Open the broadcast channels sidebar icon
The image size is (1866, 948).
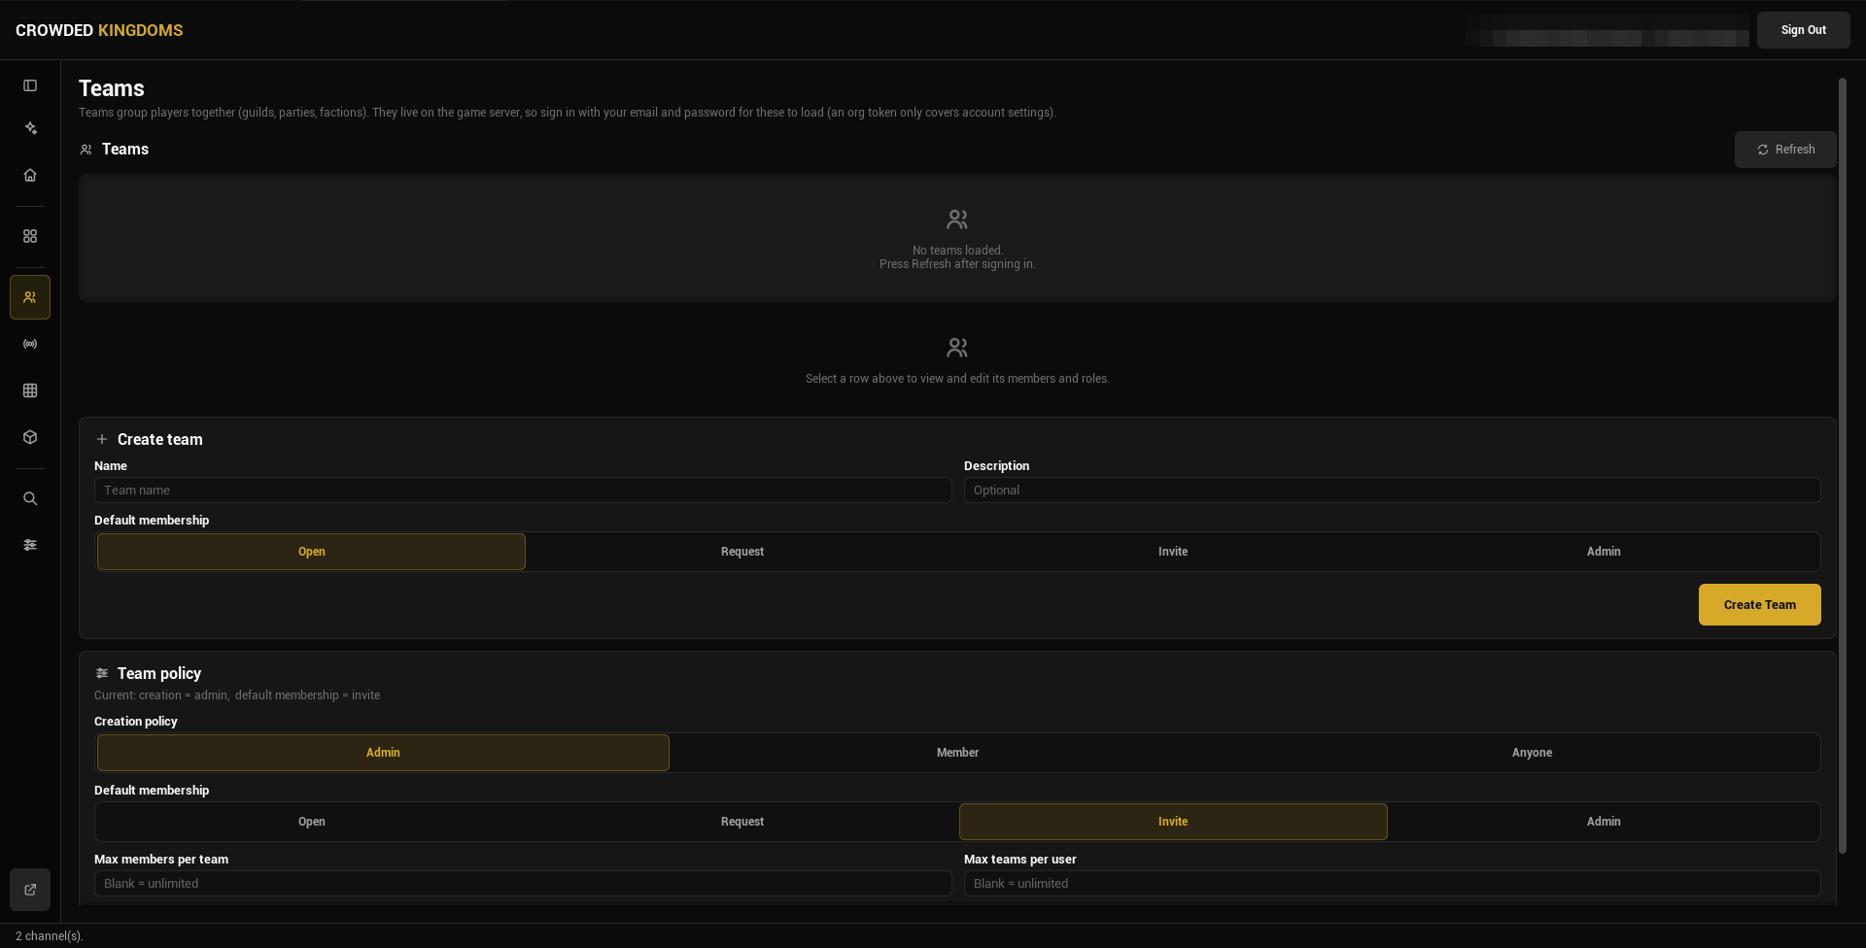30,344
